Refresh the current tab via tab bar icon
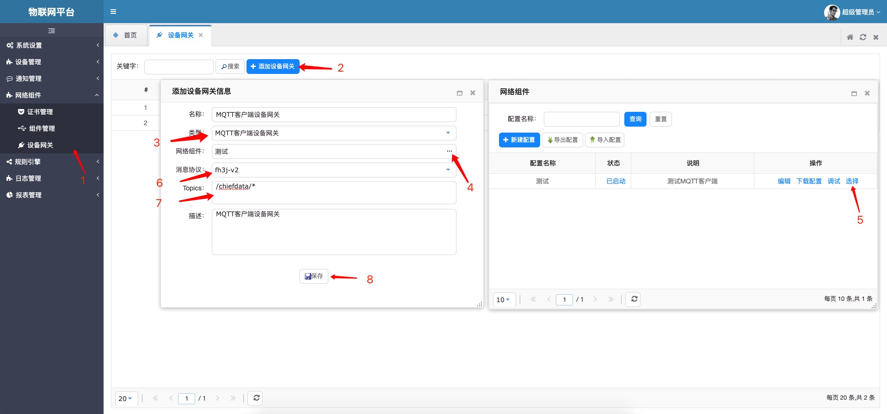The image size is (887, 414). pyautogui.click(x=863, y=37)
